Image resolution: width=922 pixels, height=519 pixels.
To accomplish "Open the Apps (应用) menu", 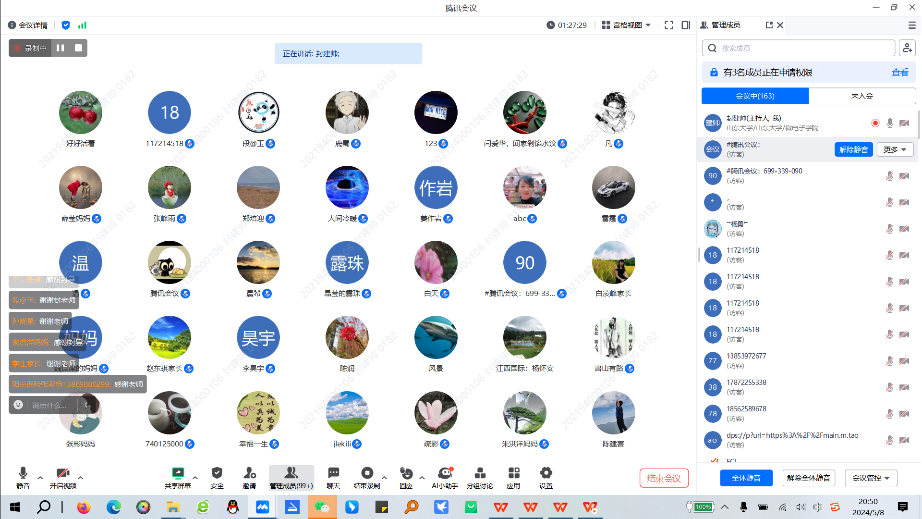I will tap(513, 478).
